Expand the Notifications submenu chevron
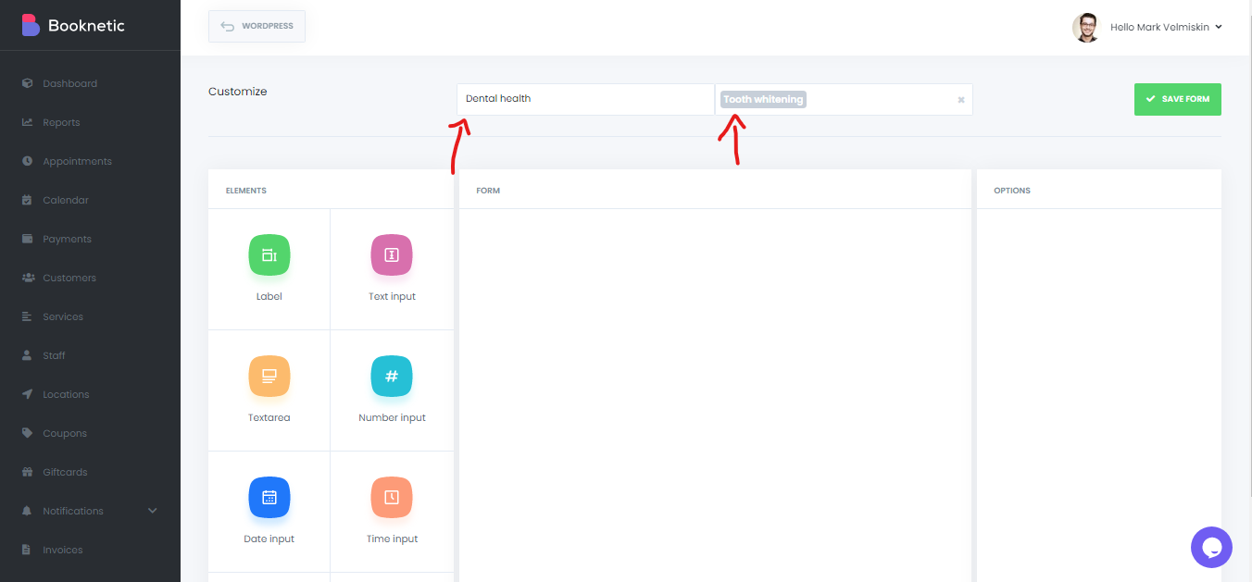1252x582 pixels. pyautogui.click(x=153, y=511)
